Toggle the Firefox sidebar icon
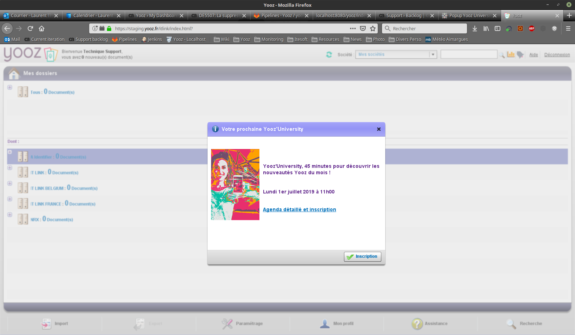 498,28
